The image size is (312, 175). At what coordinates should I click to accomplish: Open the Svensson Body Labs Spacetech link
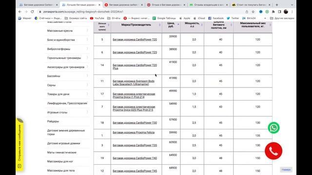pyautogui.click(x=134, y=83)
